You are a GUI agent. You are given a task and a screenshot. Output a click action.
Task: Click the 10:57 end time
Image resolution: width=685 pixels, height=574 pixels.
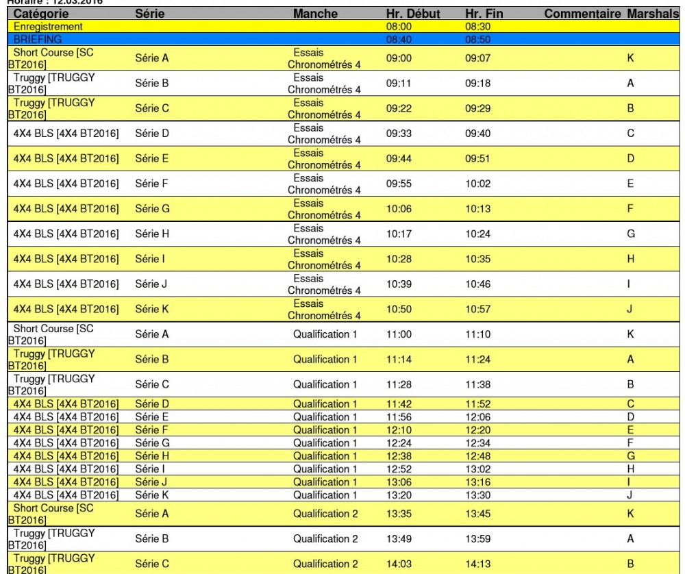click(x=478, y=310)
